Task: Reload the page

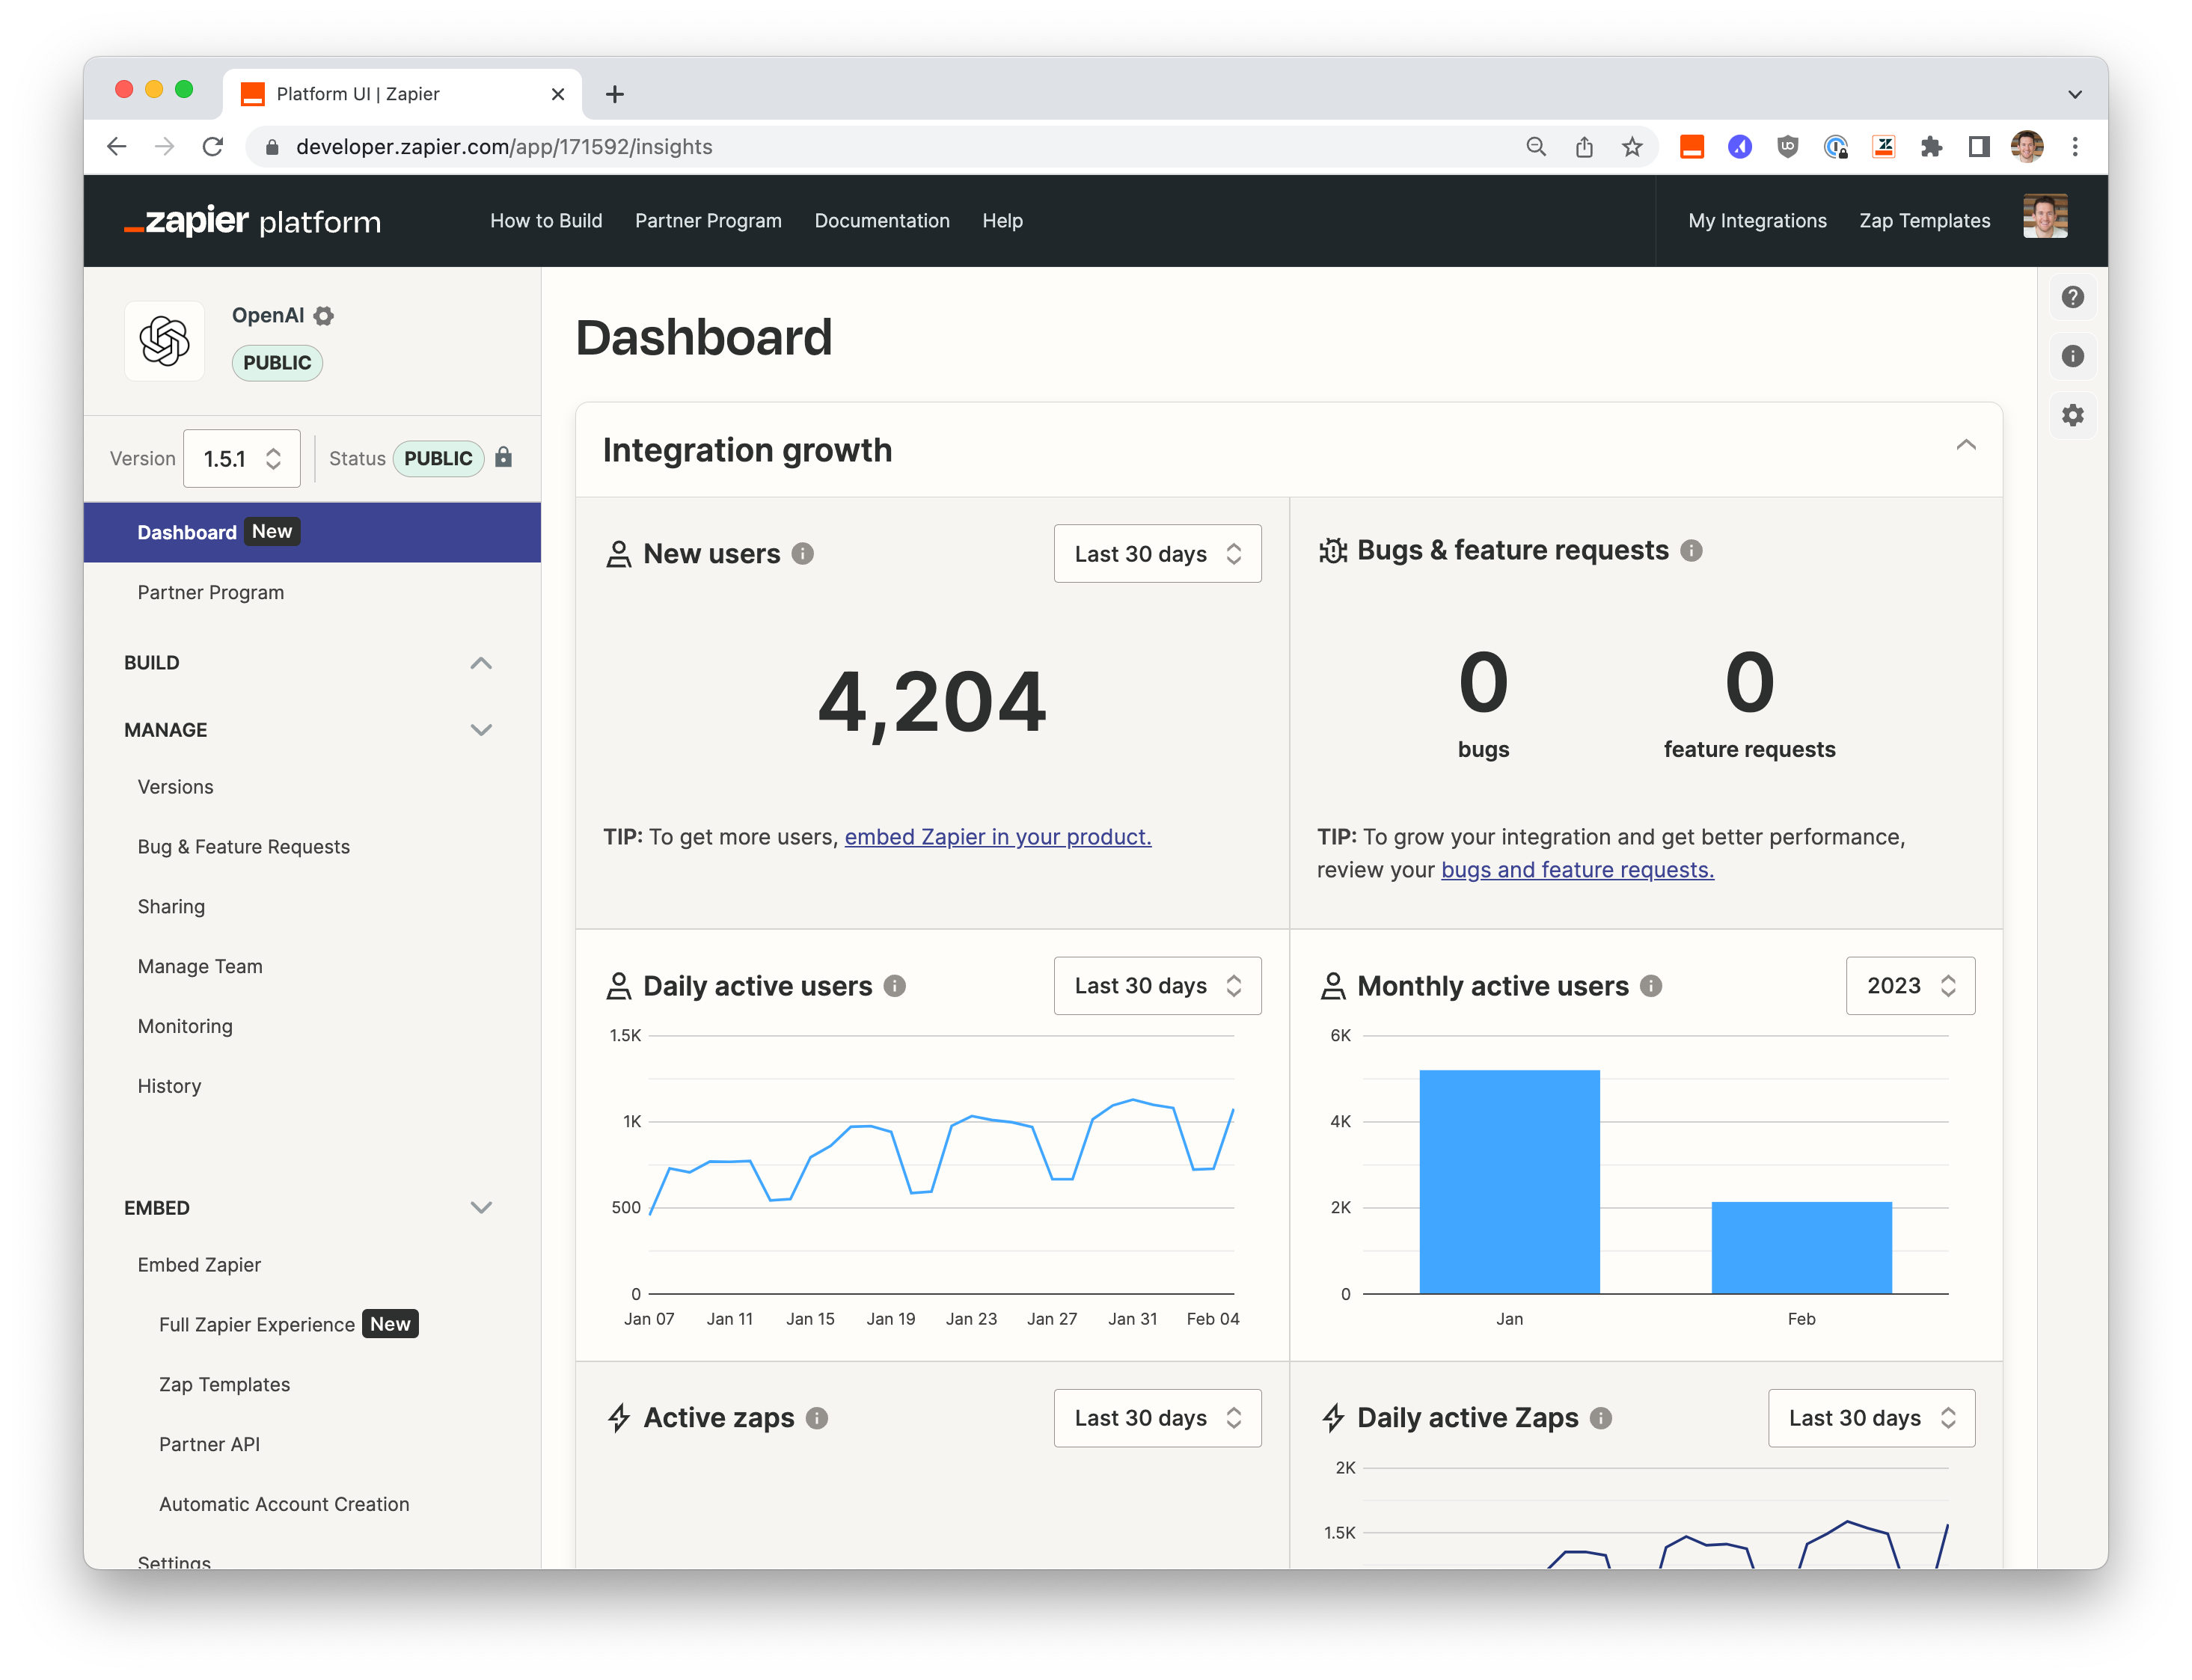Action: [213, 147]
